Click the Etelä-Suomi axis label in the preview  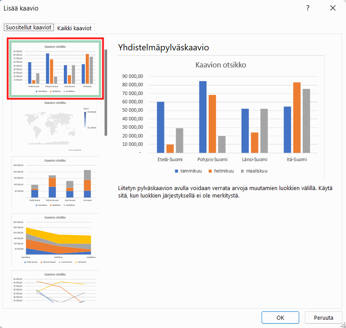170,159
